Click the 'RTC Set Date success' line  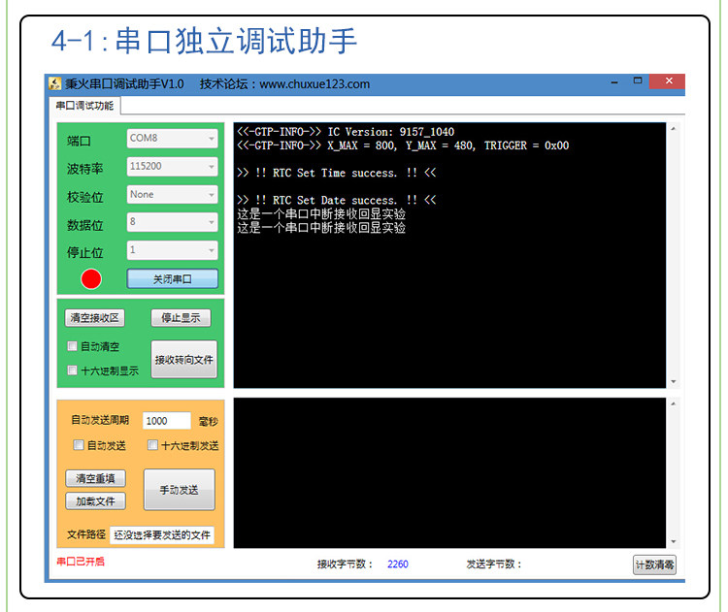point(337,201)
